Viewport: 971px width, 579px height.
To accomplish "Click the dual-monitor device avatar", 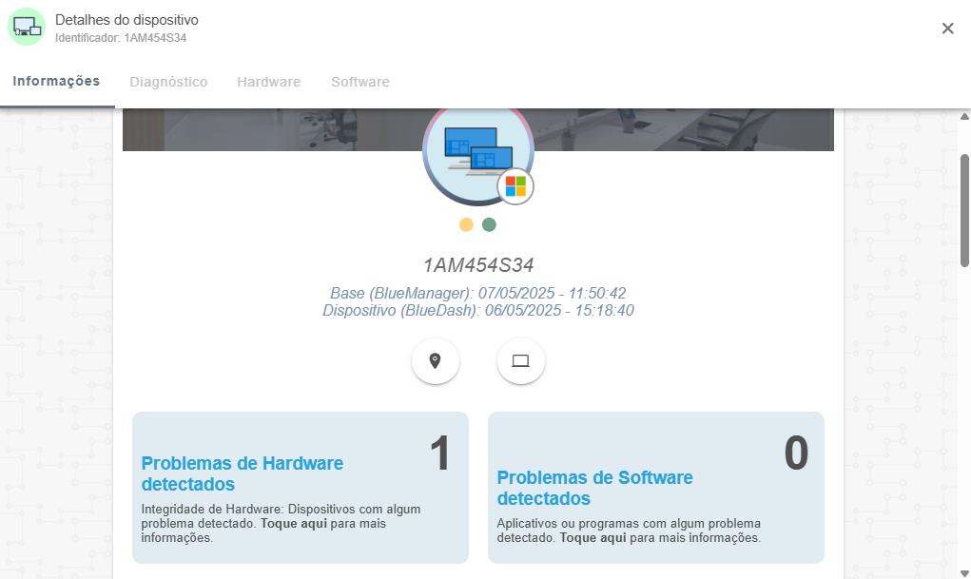I will pyautogui.click(x=476, y=150).
